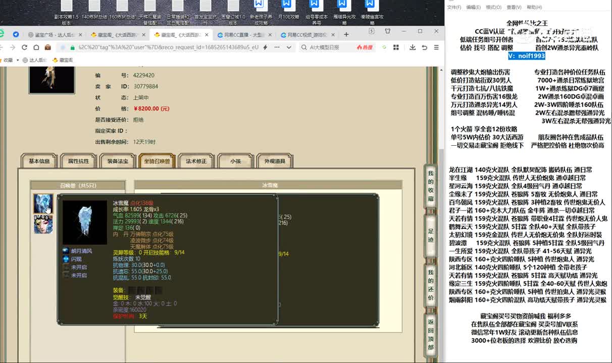Click the apps grid icon in toolbar
Image resolution: width=612 pixels, height=363 pixels.
click(397, 47)
